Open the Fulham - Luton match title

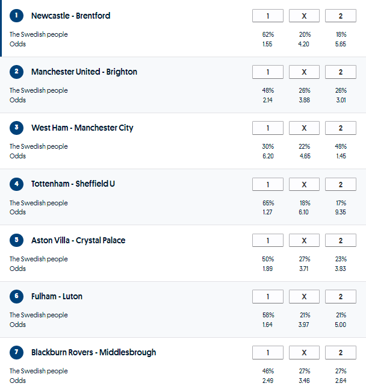point(57,296)
